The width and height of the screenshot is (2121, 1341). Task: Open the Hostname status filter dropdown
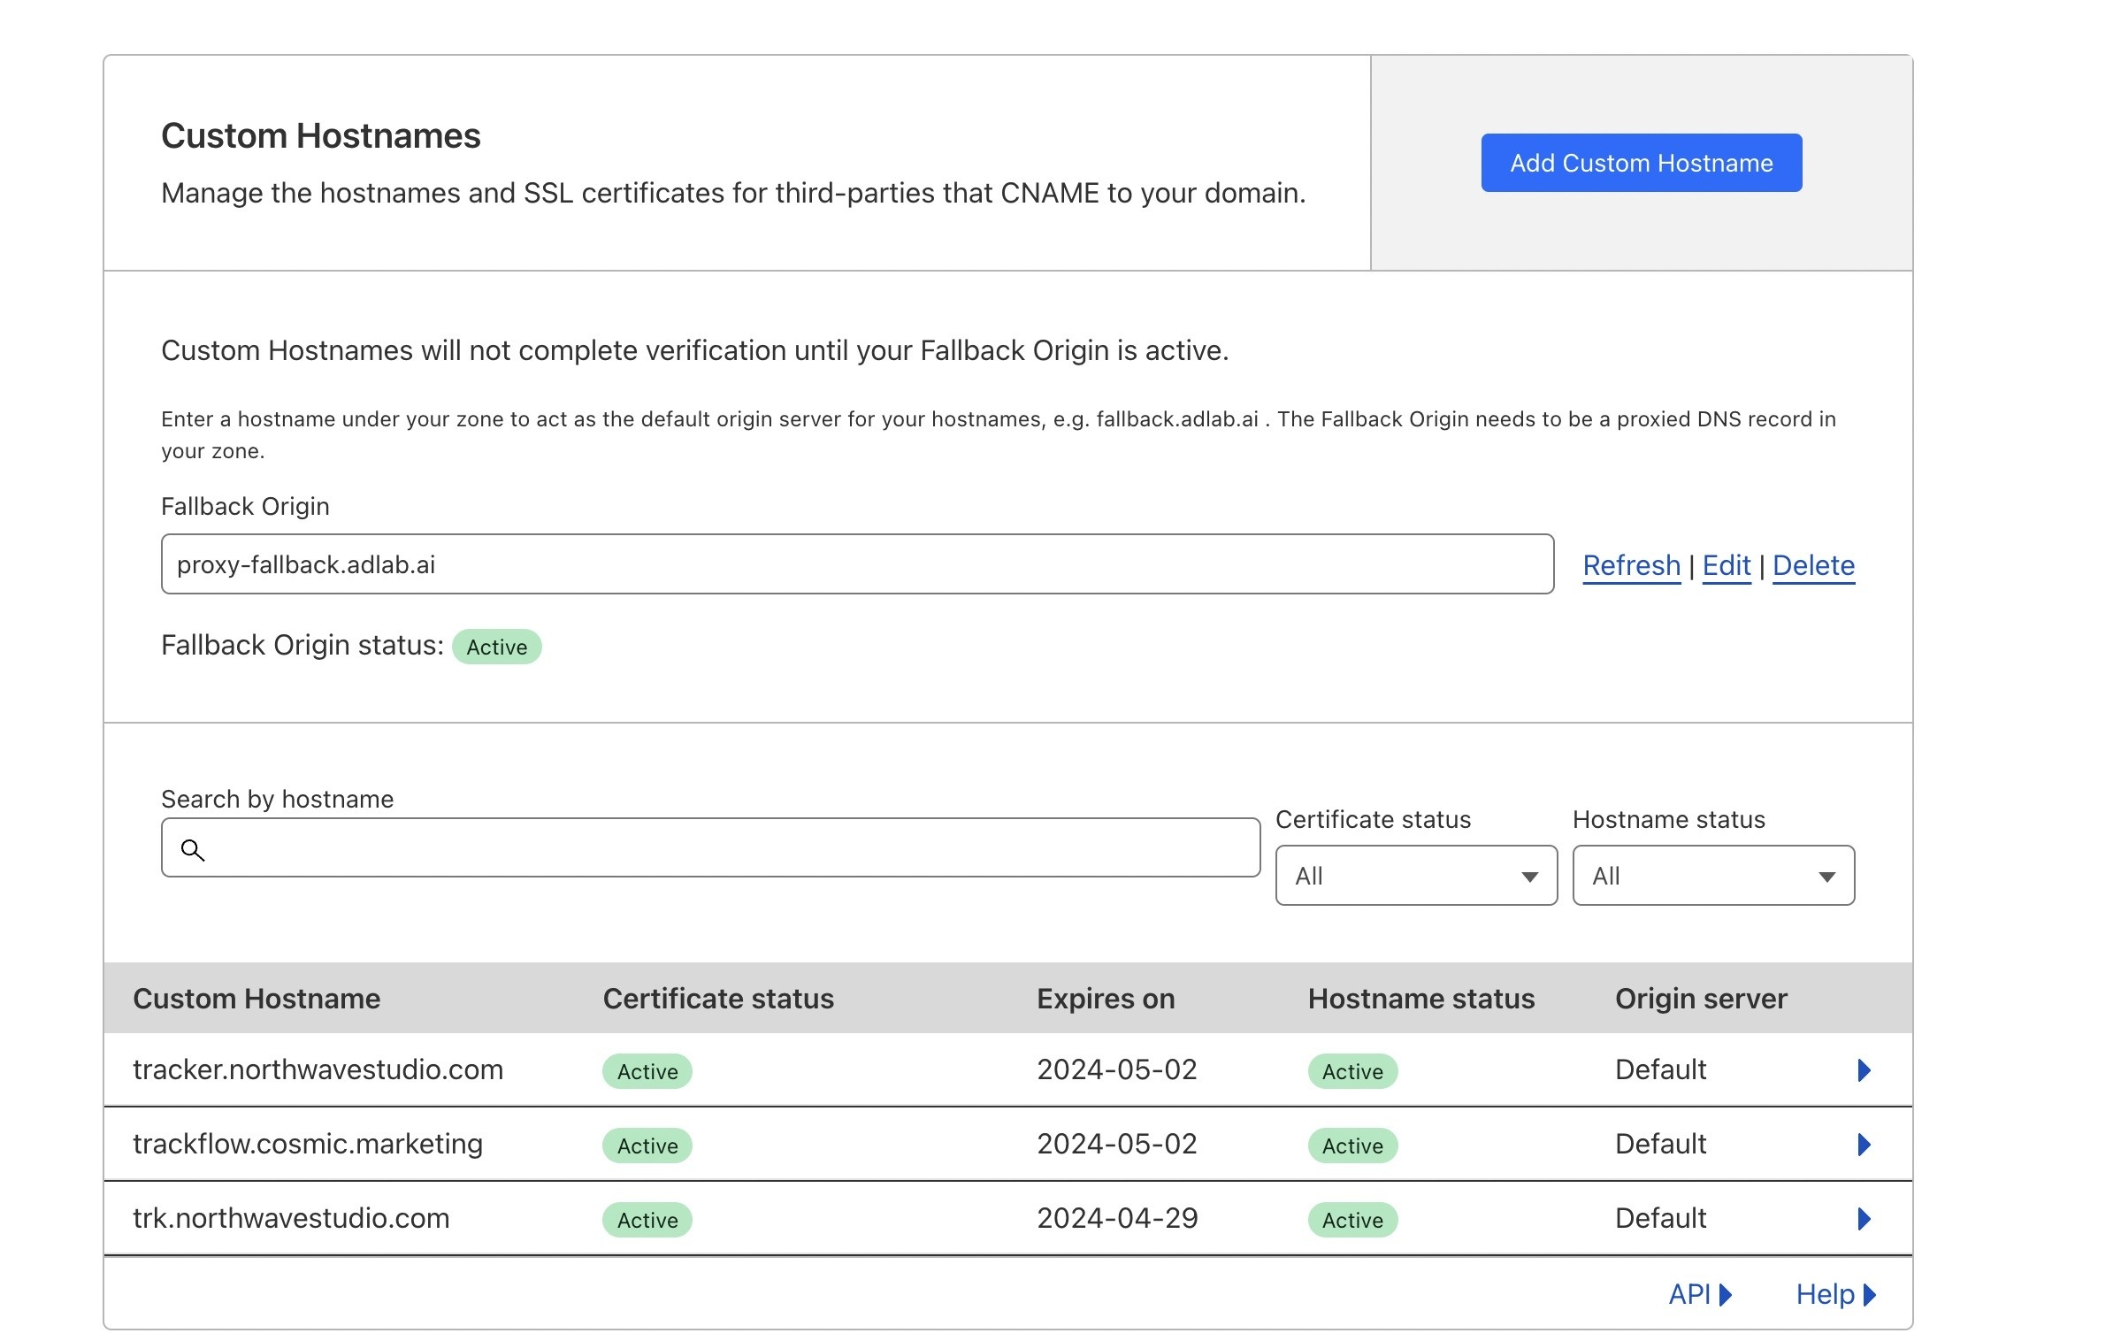(1712, 876)
